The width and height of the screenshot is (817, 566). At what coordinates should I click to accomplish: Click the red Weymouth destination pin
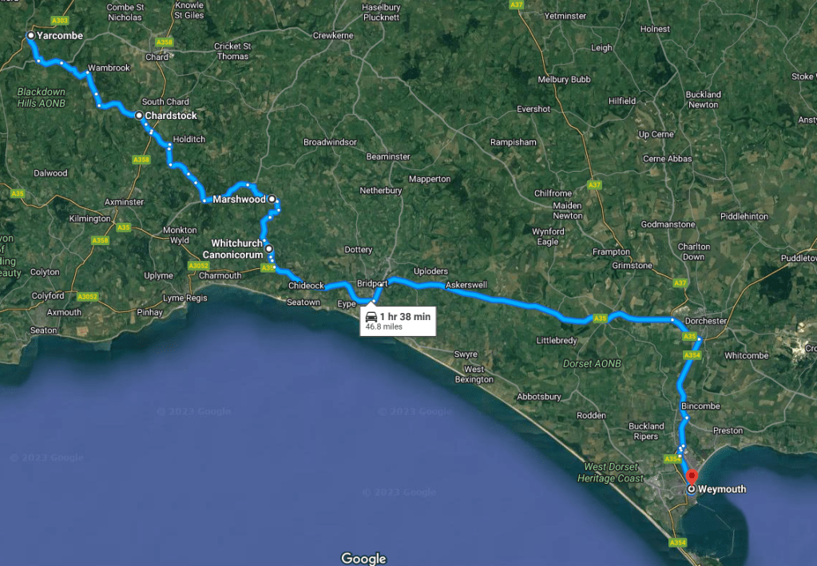[x=692, y=477]
